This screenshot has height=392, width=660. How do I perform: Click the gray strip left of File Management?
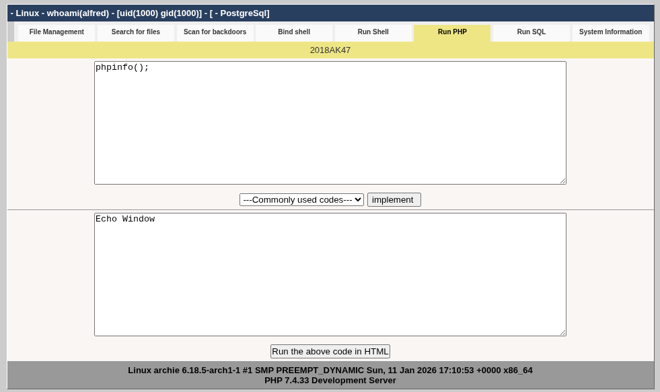11,32
